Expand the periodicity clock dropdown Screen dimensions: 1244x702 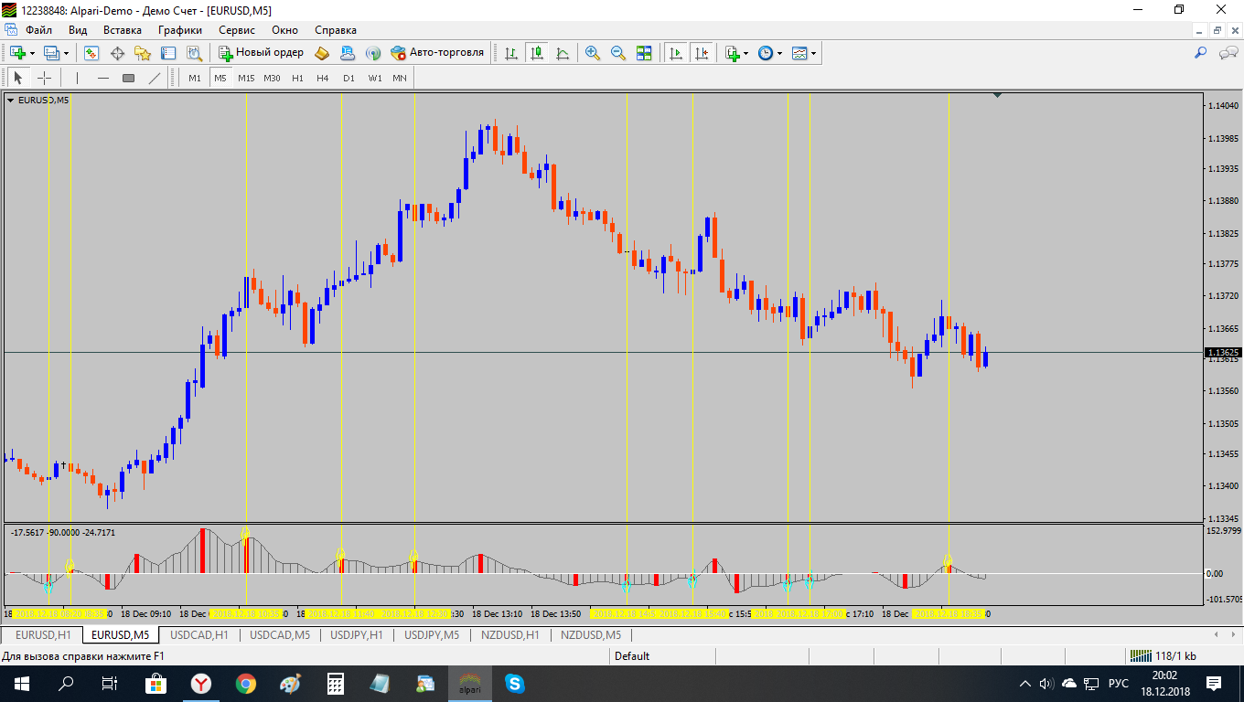point(779,53)
